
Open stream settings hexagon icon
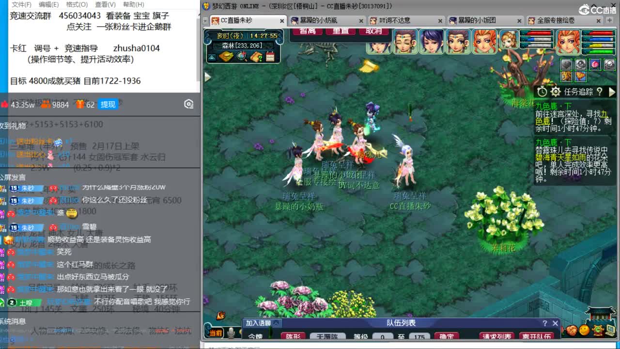coord(189,104)
